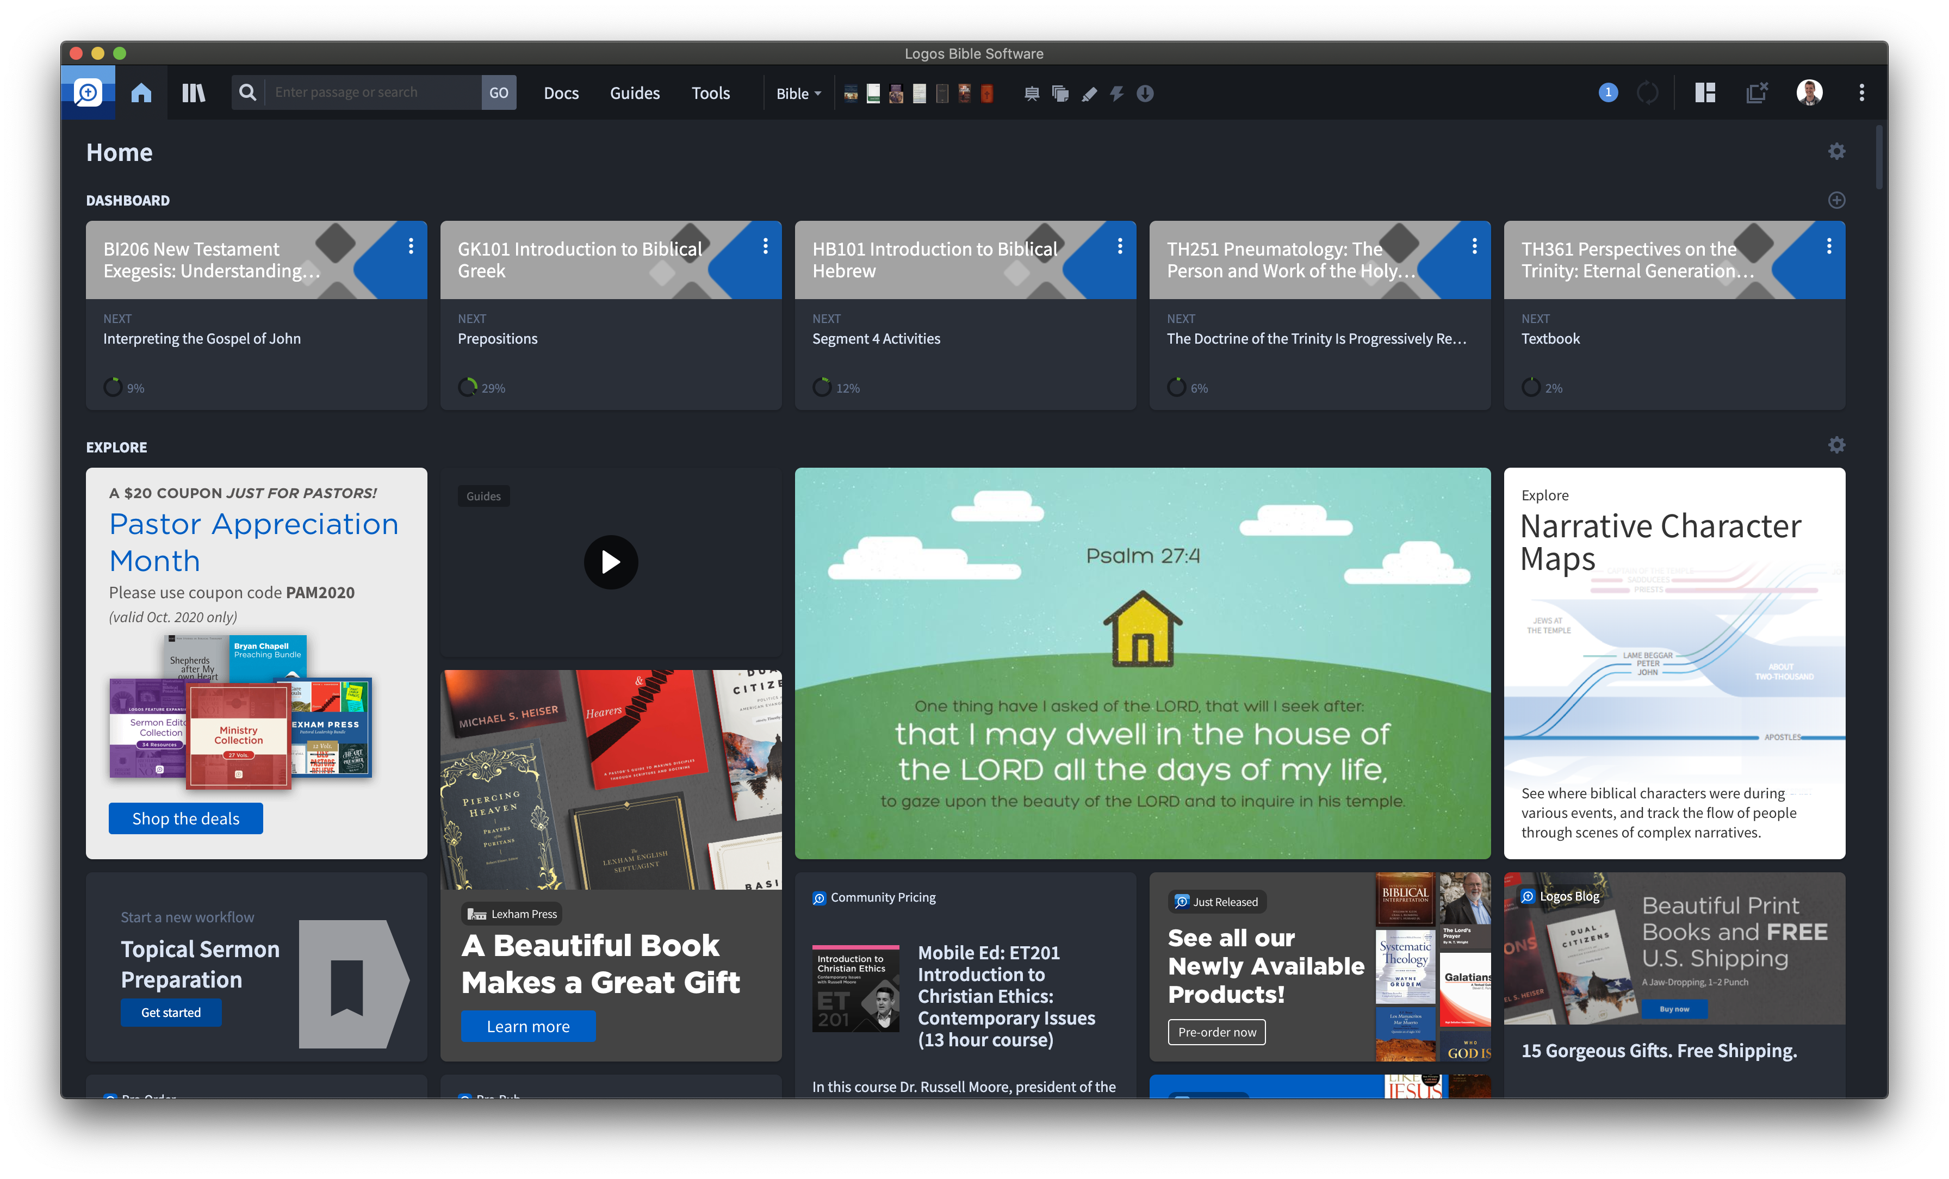
Task: Open the Guides menu
Action: point(635,94)
